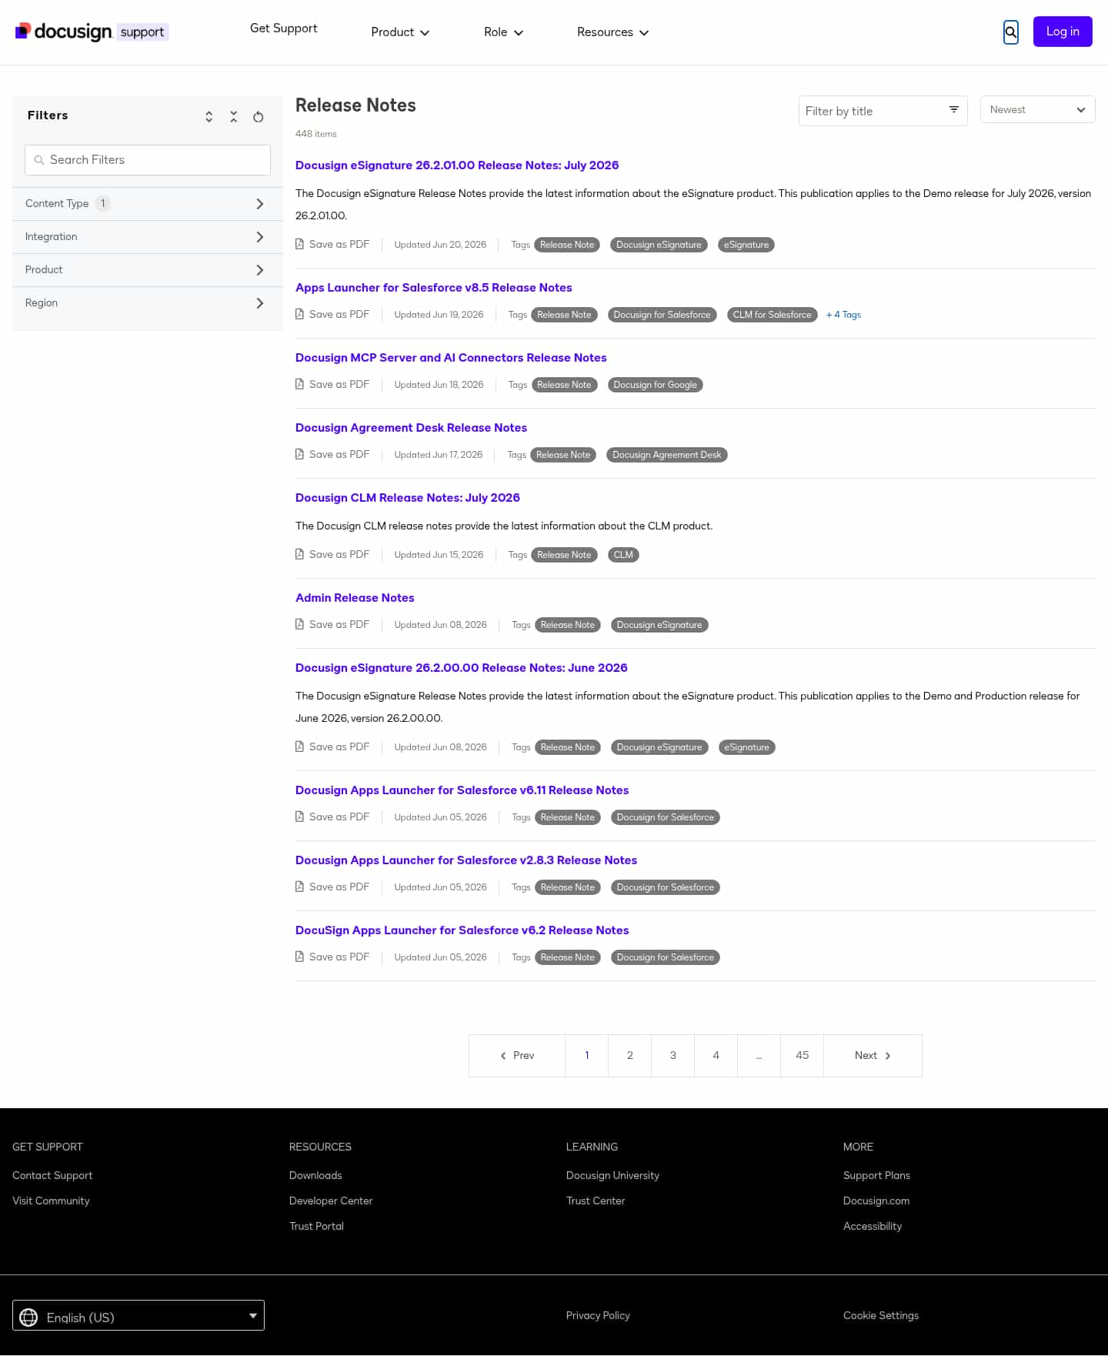
Task: Open the Role navigation dropdown
Action: pos(504,32)
